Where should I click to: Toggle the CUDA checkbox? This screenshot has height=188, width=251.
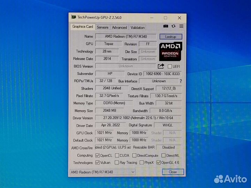pos(117,155)
